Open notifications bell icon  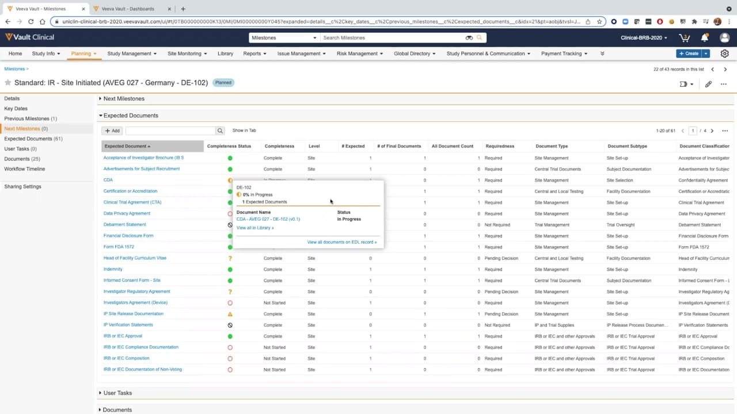pyautogui.click(x=704, y=37)
